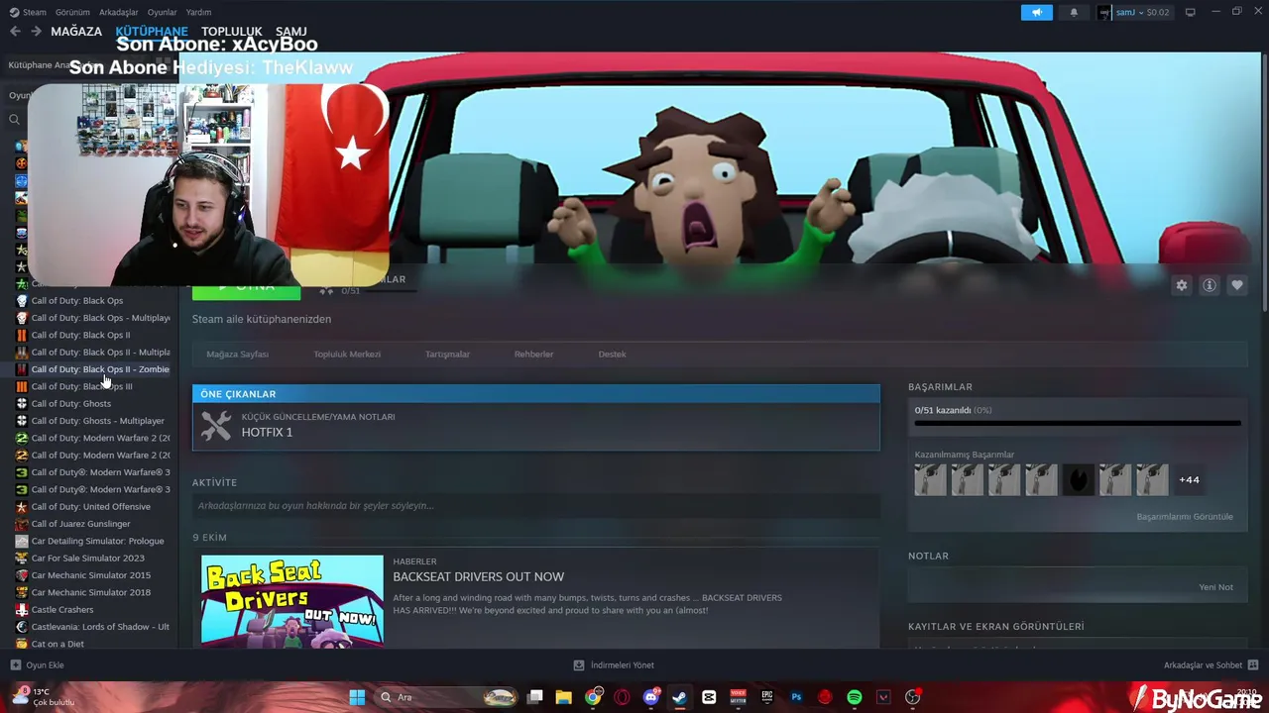Open the Oyunlar menu
This screenshot has width=1269, height=713.
pyautogui.click(x=162, y=12)
